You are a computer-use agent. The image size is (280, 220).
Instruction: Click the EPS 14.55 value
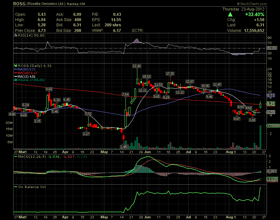click(116, 20)
